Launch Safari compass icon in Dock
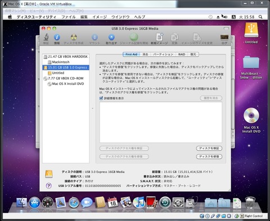The height and width of the screenshot is (221, 270). point(74,202)
